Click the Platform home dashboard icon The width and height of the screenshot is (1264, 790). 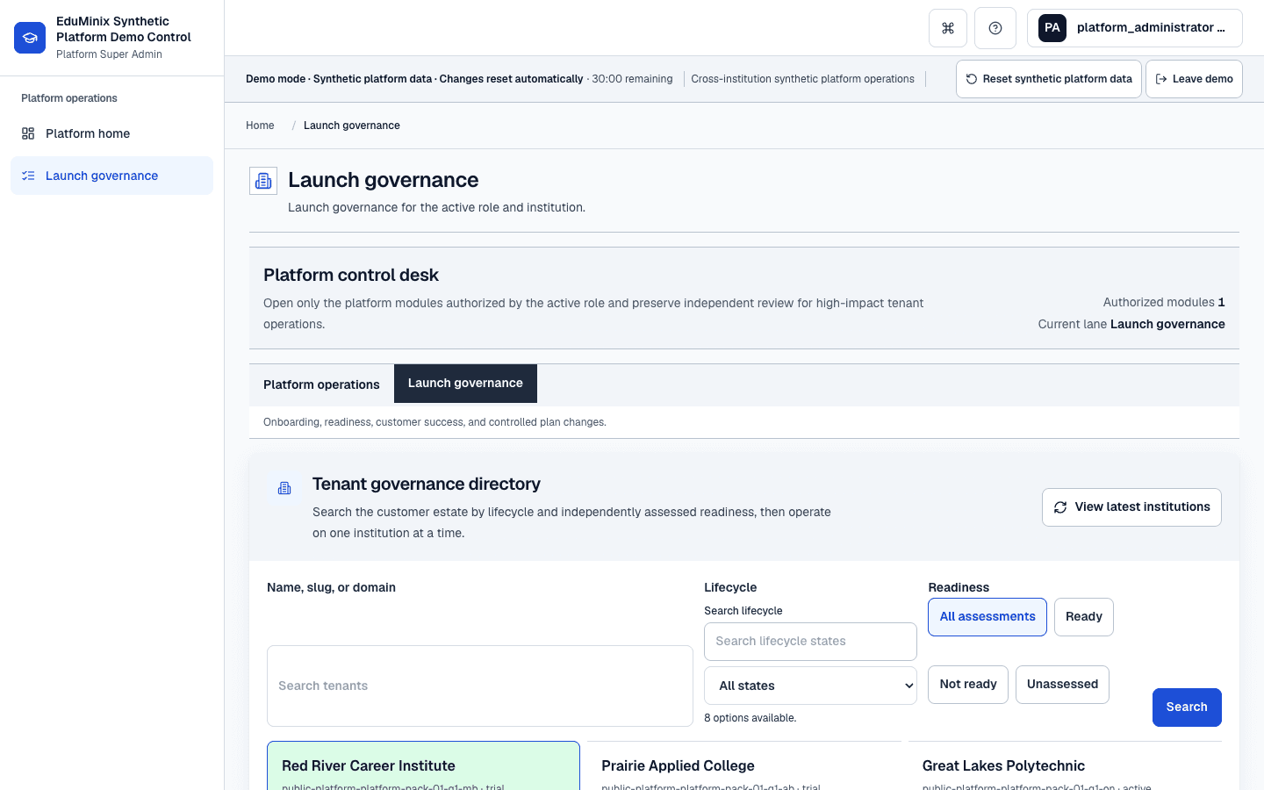pos(28,133)
